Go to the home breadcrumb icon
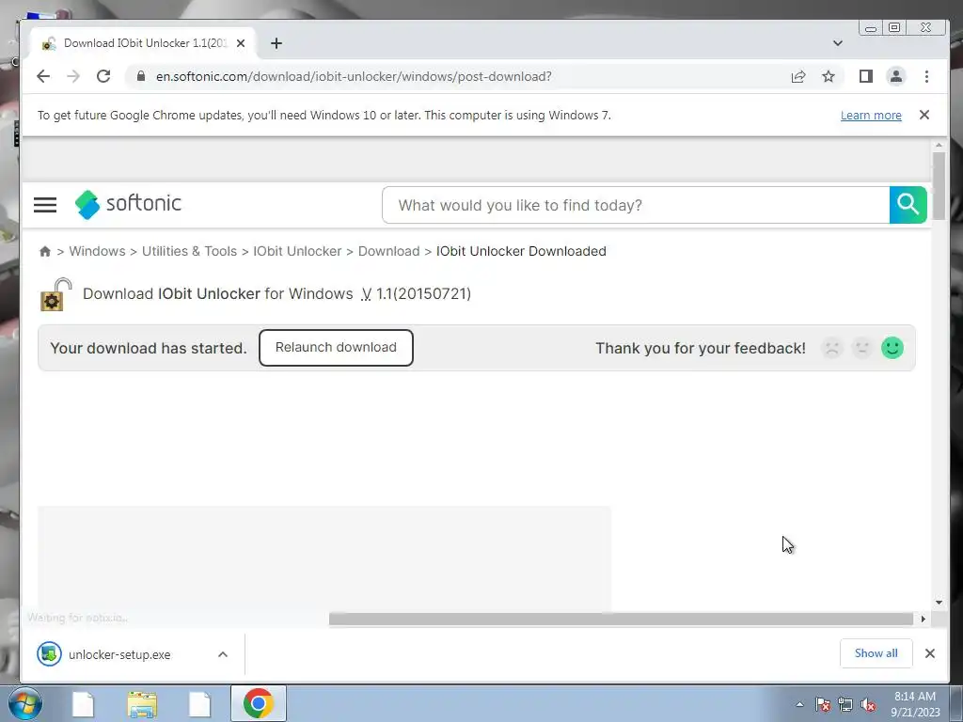 point(45,251)
